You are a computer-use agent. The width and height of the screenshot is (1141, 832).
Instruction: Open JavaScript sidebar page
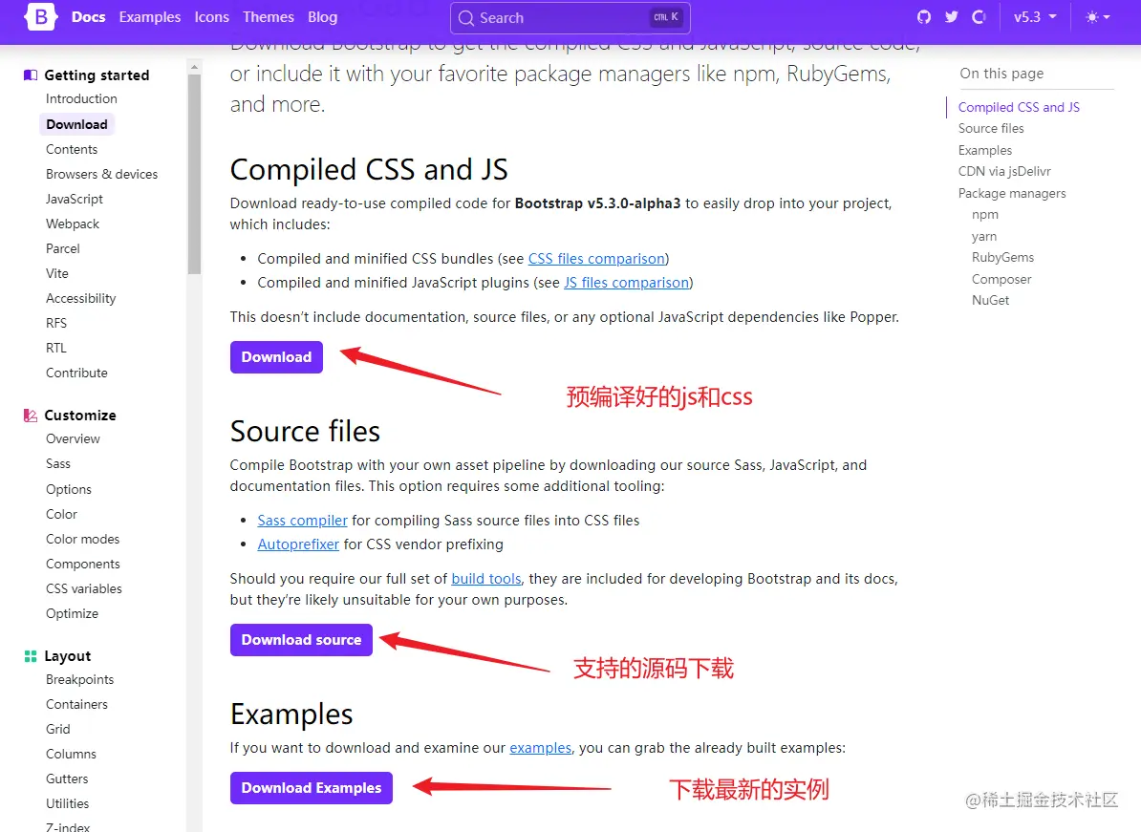(x=75, y=200)
